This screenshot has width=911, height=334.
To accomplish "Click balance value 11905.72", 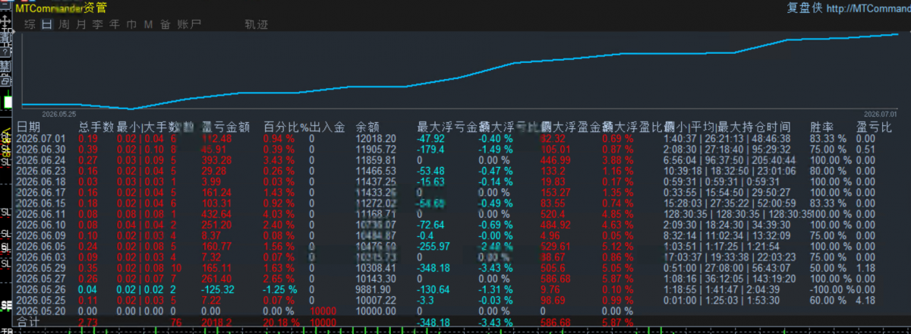I will 376,150.
